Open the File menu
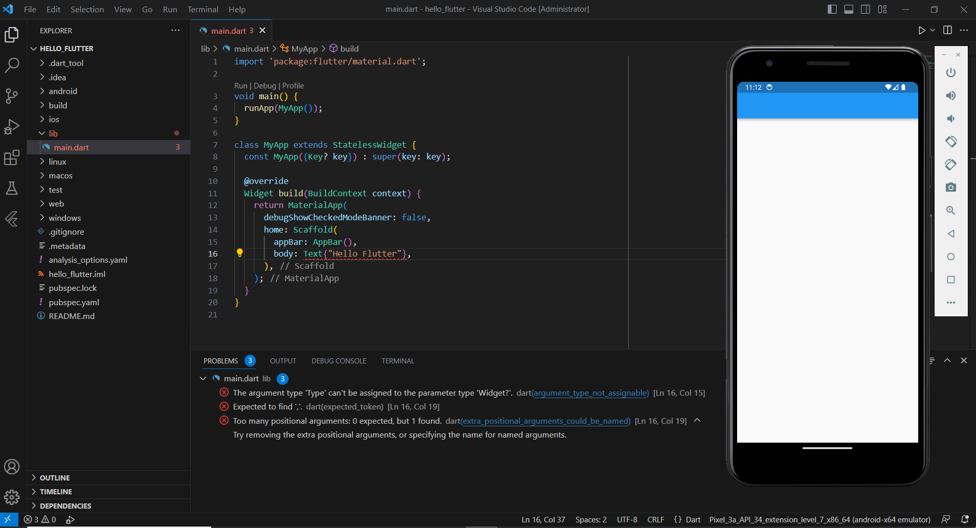The width and height of the screenshot is (976, 528). tap(30, 9)
